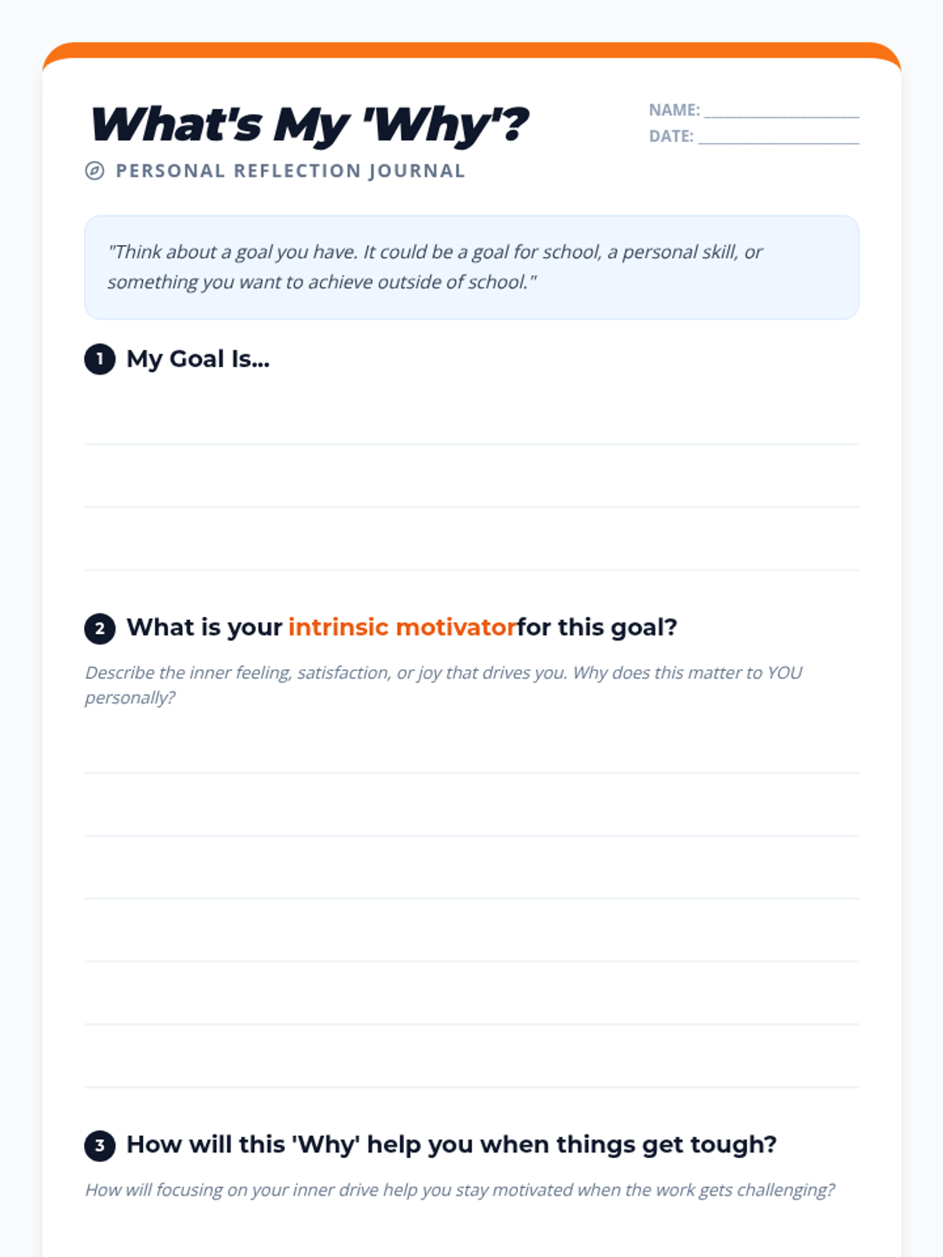
Task: Click the orange bar at the top of the page
Action: tap(472, 50)
